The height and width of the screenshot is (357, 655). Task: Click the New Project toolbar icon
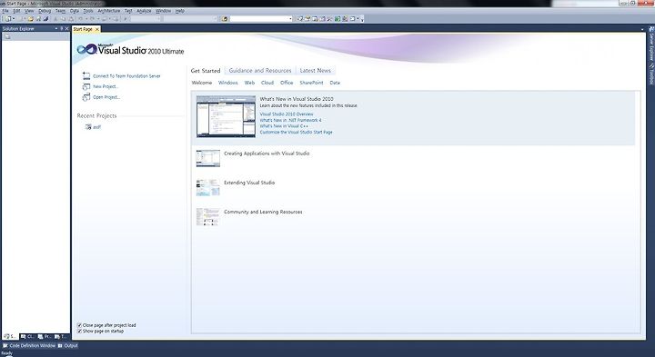[8, 19]
